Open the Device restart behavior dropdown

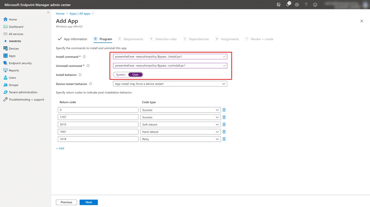tap(170, 84)
